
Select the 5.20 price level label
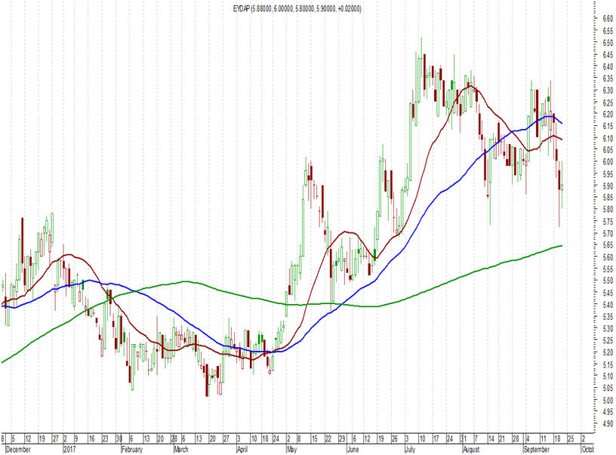608,352
